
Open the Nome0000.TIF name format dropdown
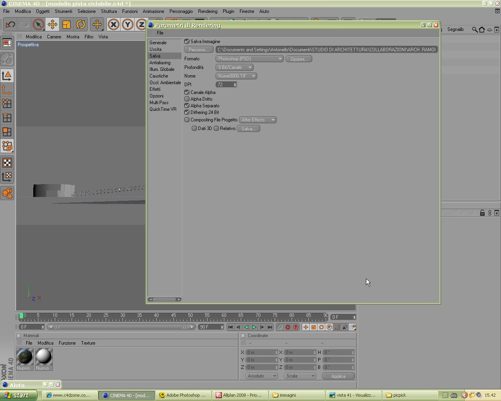click(x=236, y=76)
